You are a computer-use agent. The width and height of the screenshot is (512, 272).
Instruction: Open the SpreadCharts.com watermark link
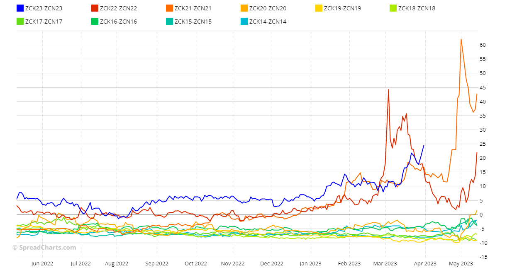pos(44,248)
